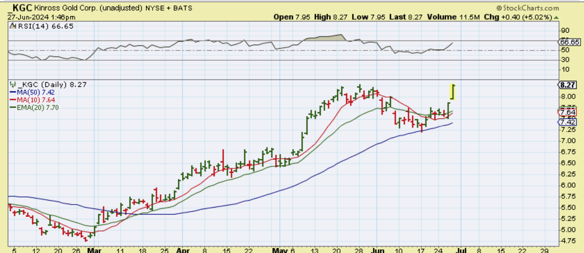Click the _KGC ticker symbol in the title
Screen dimensions: 584x253
(20, 8)
